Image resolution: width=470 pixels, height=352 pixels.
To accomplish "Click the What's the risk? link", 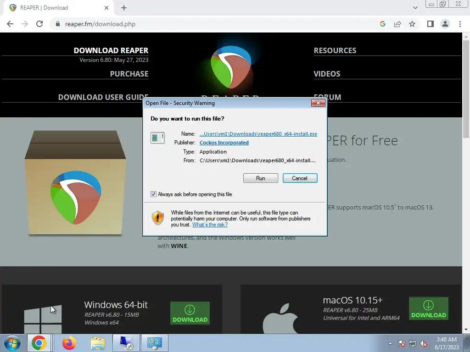I will point(210,225).
